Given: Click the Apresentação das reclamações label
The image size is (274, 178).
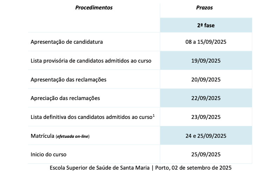Looking at the screenshot, I should [x=68, y=79].
